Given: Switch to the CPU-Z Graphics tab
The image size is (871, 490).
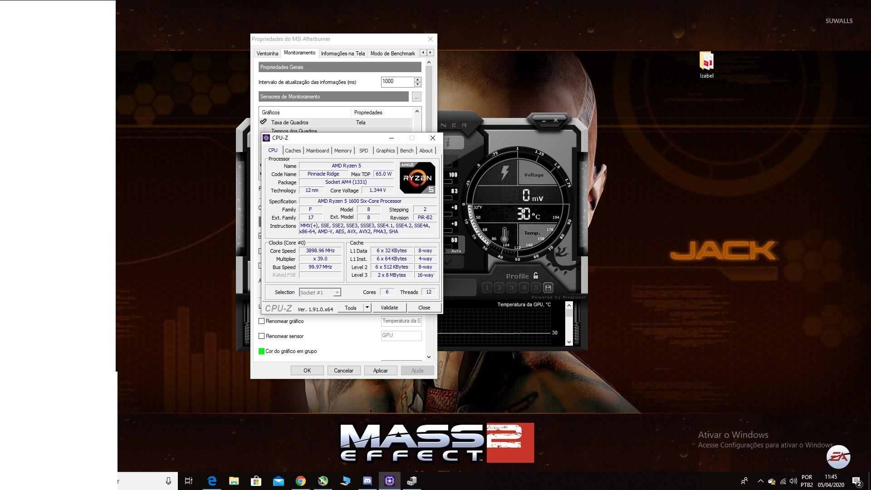Looking at the screenshot, I should (x=386, y=151).
